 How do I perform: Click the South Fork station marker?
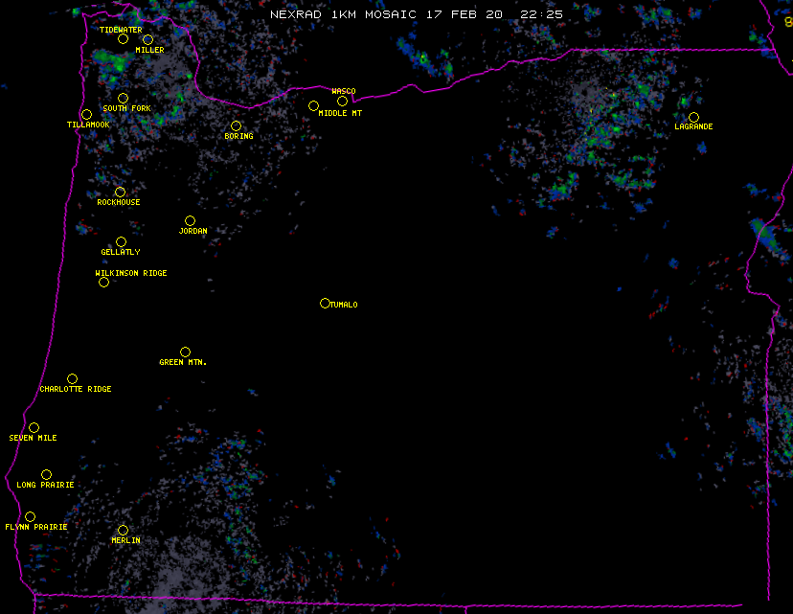pos(123,99)
